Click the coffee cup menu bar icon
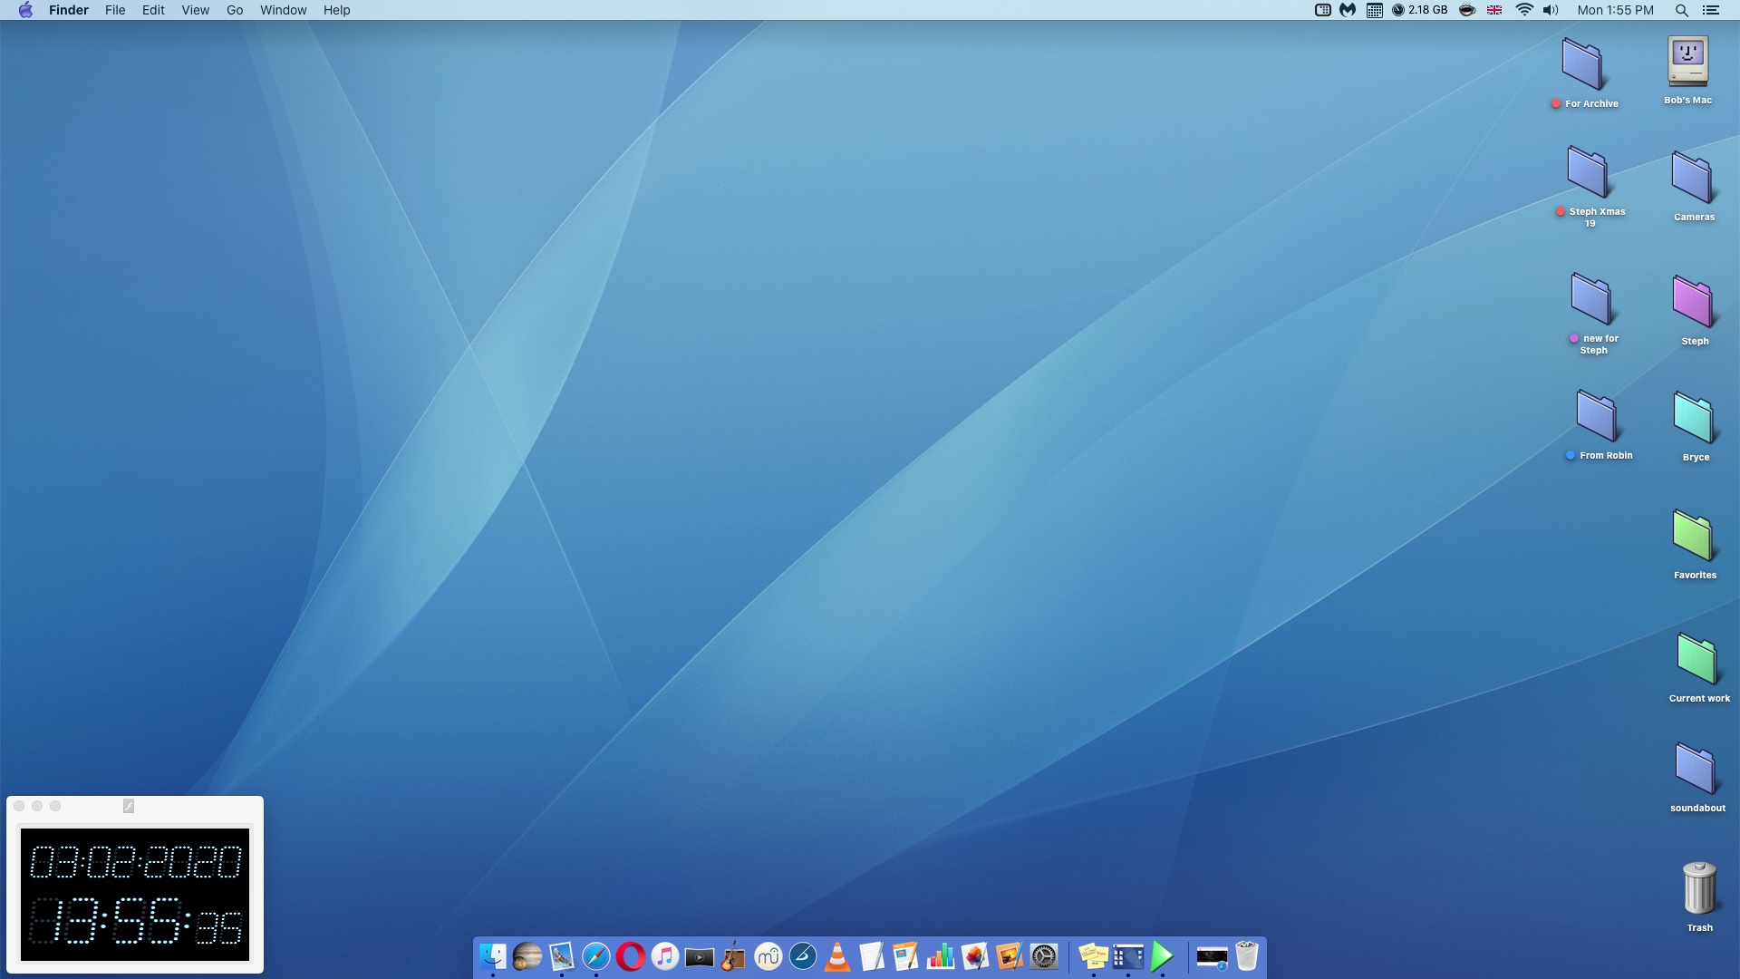This screenshot has width=1740, height=979. [x=1467, y=10]
